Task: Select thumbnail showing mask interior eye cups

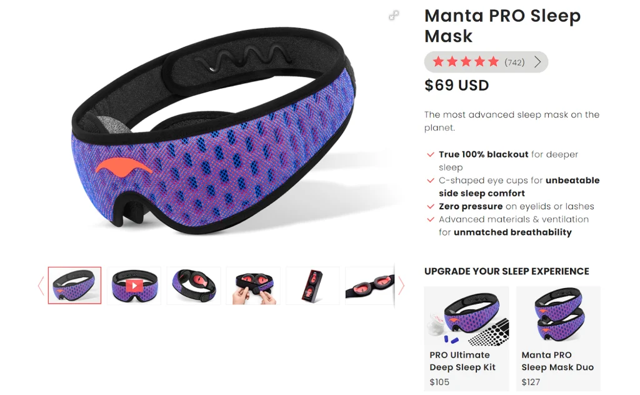Action: click(194, 286)
